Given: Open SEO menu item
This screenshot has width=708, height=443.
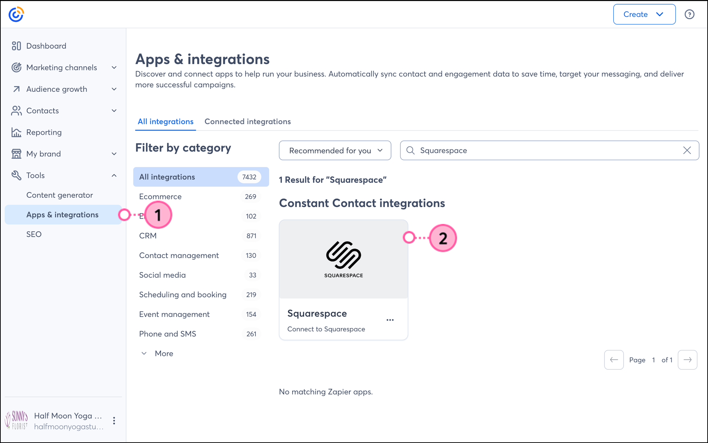Looking at the screenshot, I should 34,234.
